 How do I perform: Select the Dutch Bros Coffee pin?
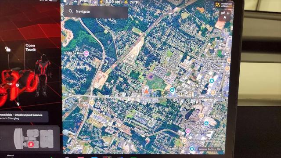click(184, 140)
